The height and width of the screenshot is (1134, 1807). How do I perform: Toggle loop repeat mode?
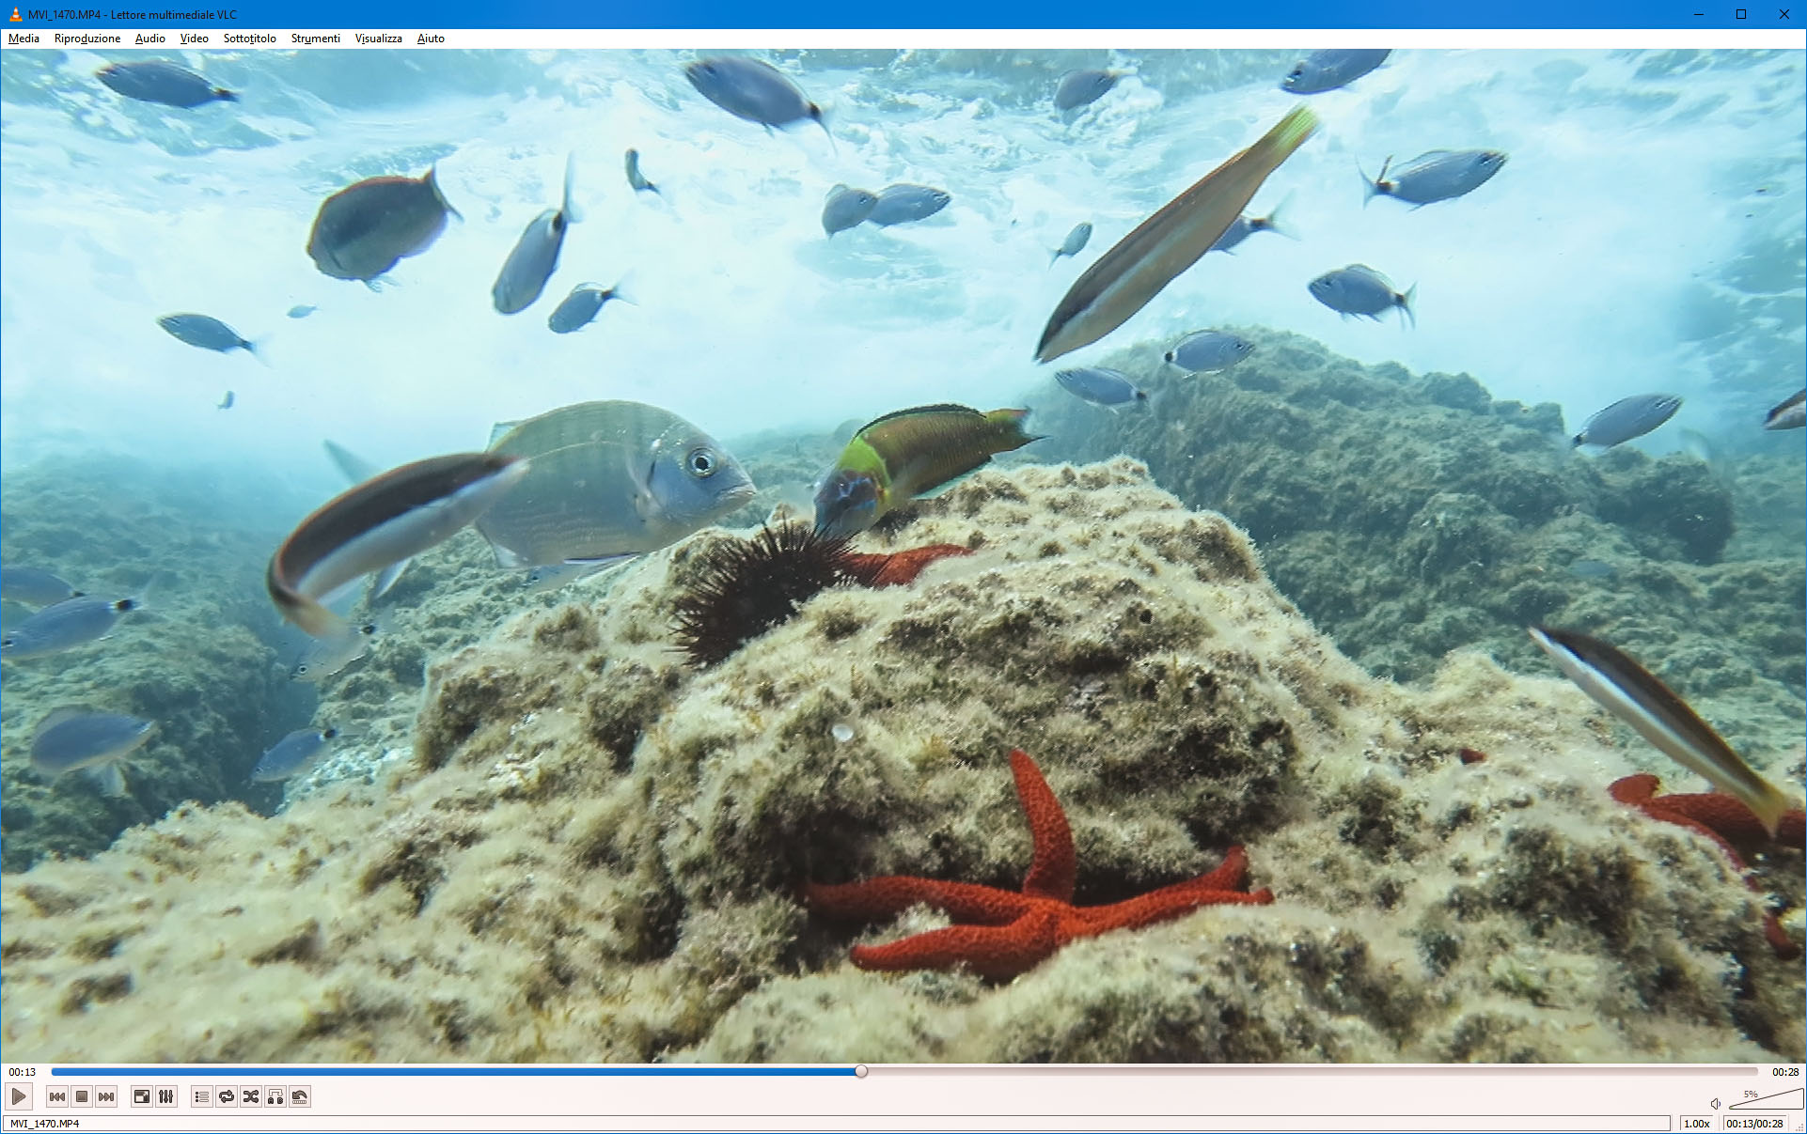click(x=227, y=1096)
